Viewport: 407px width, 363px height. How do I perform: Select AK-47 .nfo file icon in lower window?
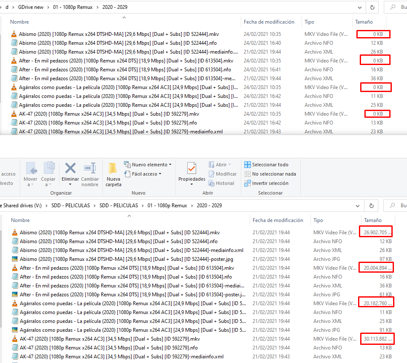[x=15, y=348]
